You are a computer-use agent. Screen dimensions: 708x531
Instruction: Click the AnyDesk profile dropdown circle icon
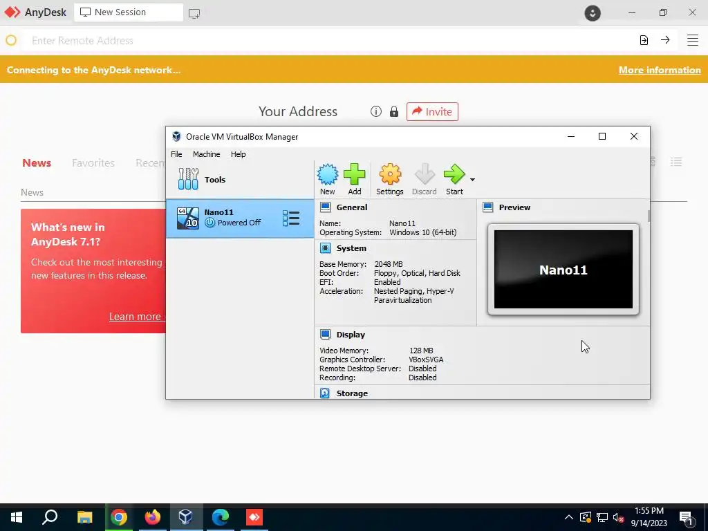click(x=593, y=12)
